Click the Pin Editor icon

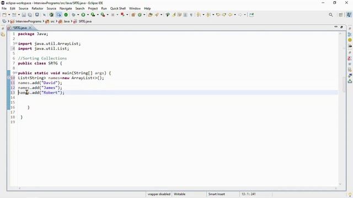(252, 15)
